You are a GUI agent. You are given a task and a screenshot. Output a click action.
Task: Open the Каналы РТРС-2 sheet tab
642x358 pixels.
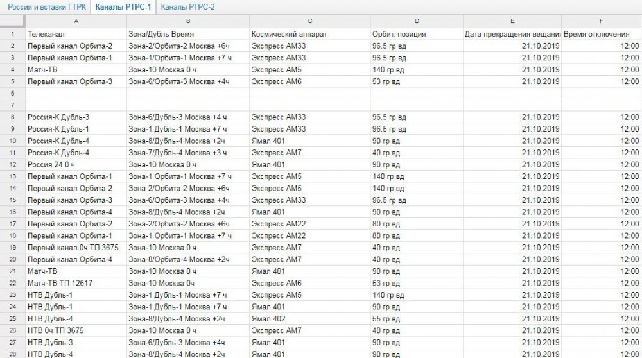[x=187, y=8]
